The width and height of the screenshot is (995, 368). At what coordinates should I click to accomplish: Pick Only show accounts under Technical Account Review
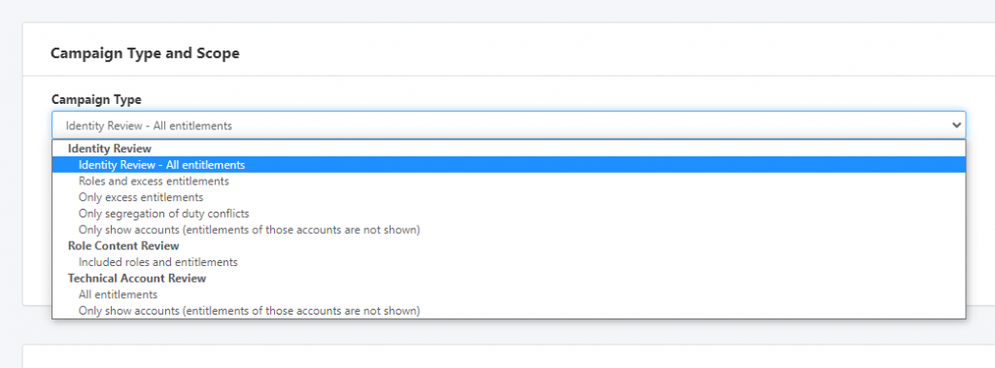point(509,311)
